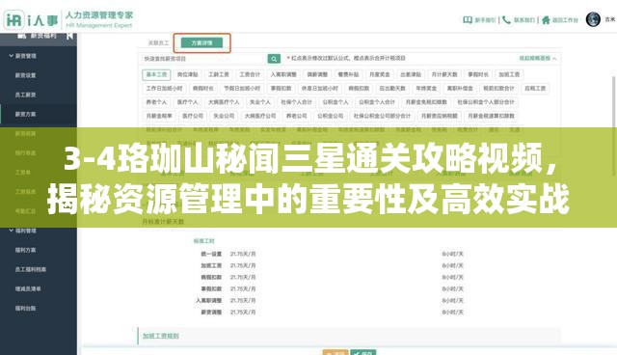This screenshot has height=355, width=617.
Task: Select the 医疗公司 tag
Action: (193, 116)
